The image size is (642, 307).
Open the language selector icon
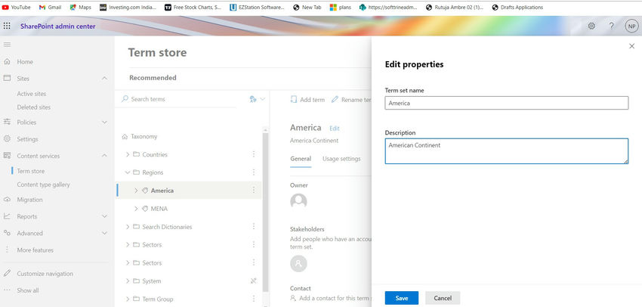coord(253,99)
